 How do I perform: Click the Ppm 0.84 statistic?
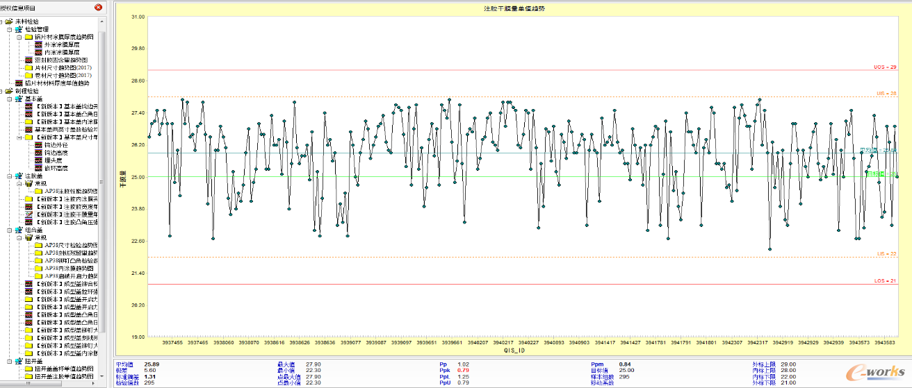(x=611, y=364)
